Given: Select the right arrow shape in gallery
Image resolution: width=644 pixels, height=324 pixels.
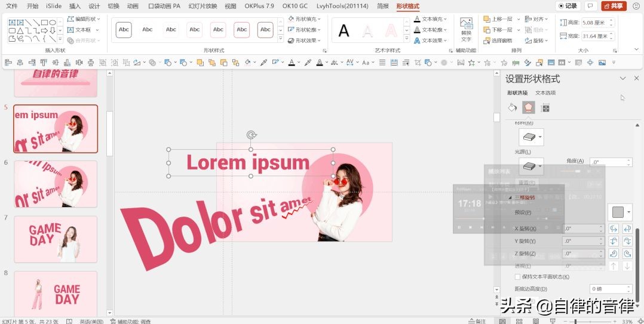Looking at the screenshot, I should [x=44, y=31].
